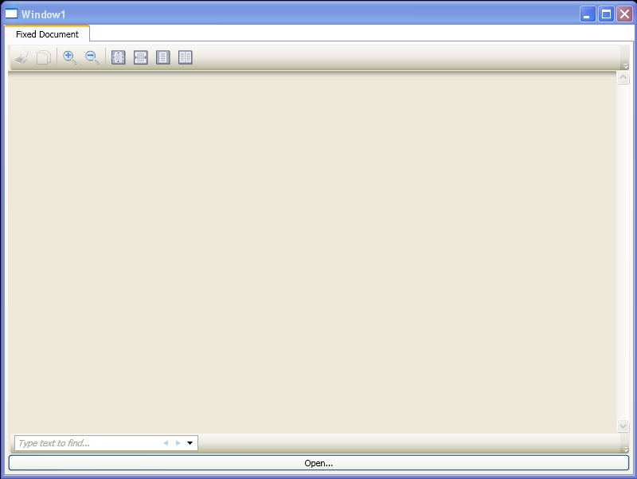Find next match arrow in search box
Image resolution: width=637 pixels, height=479 pixels.
point(178,443)
